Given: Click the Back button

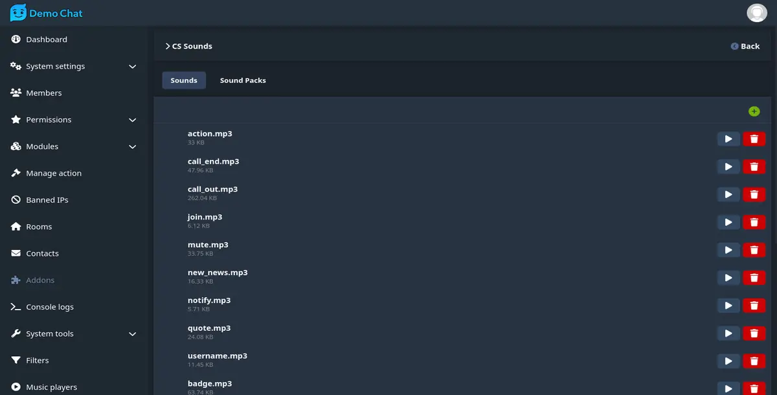Looking at the screenshot, I should click(745, 46).
